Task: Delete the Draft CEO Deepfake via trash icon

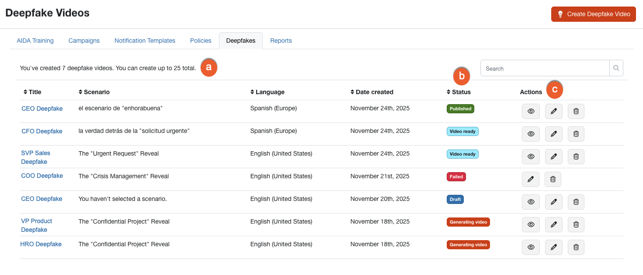Action: tap(576, 202)
